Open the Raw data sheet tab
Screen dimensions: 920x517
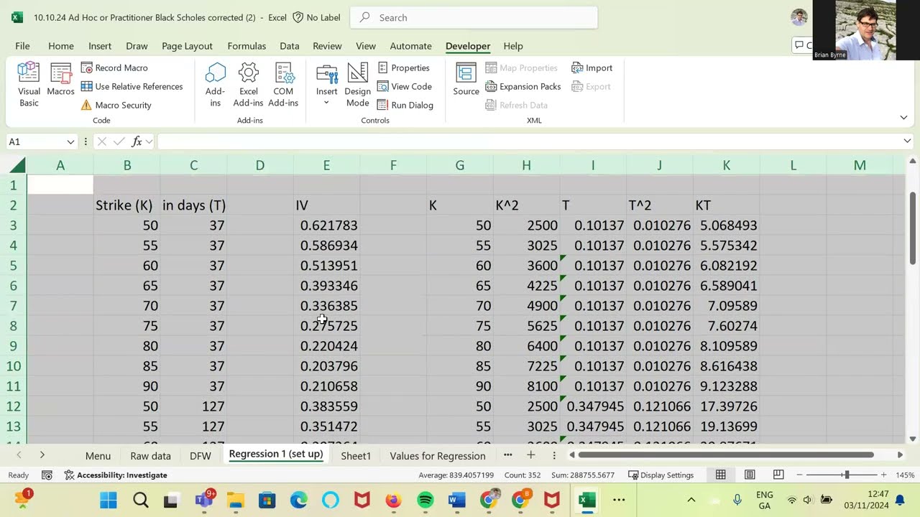(150, 456)
